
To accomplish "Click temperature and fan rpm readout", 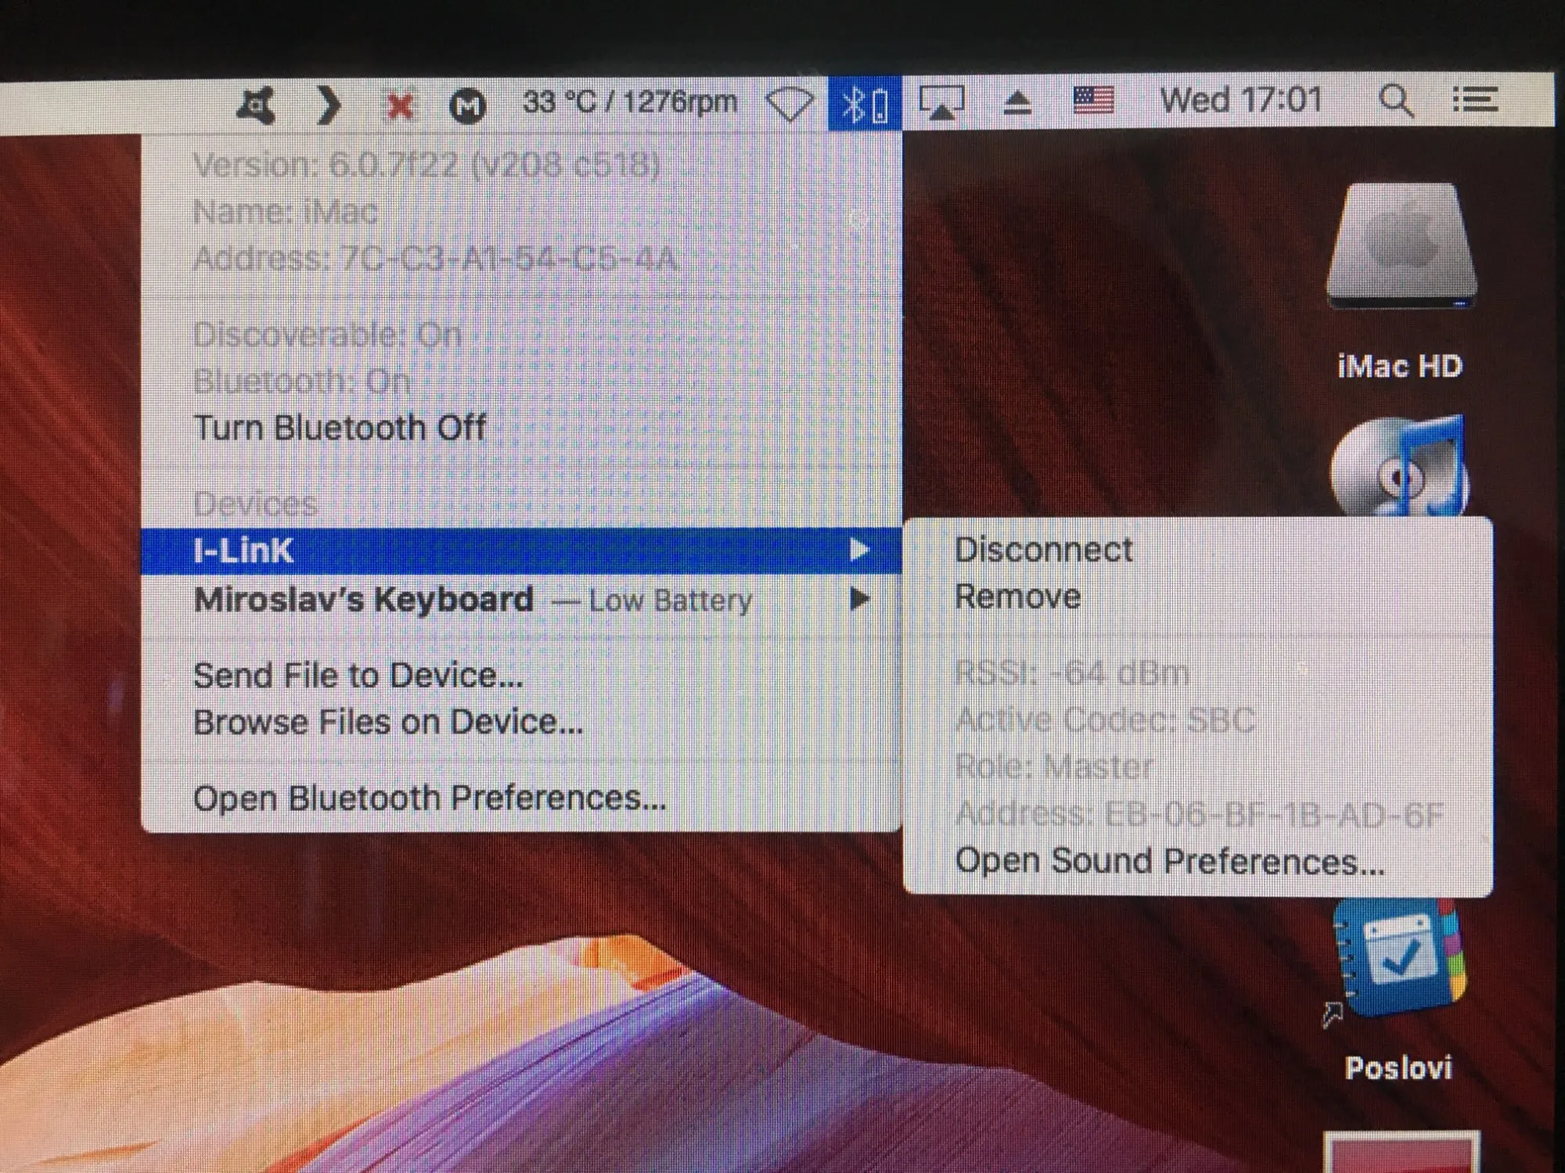I will [x=630, y=102].
